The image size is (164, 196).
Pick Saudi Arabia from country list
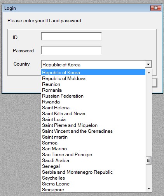tap(93, 160)
